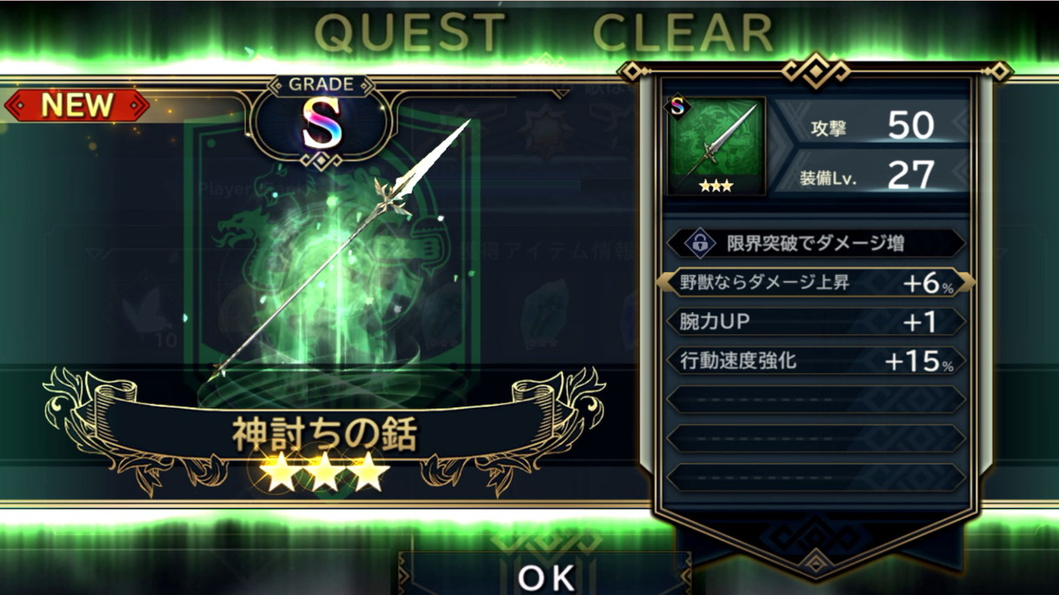This screenshot has width=1059, height=595.
Task: Click the three gold stars under weapon name
Action: [323, 471]
